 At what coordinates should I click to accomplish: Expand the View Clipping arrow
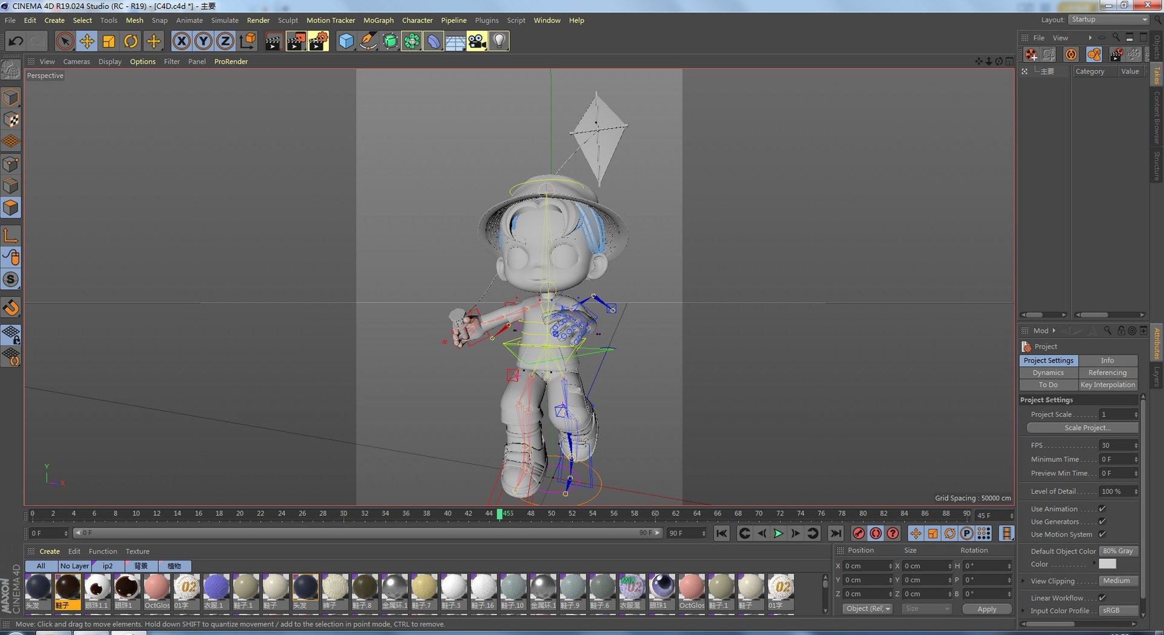click(1024, 580)
